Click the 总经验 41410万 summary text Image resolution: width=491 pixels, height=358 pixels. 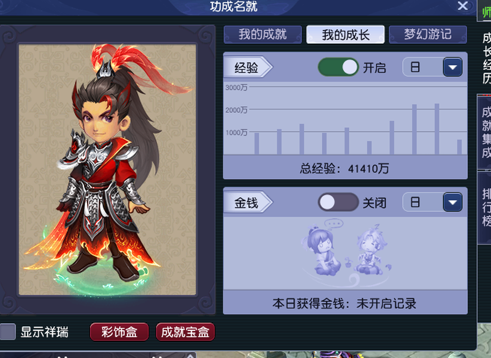tap(344, 169)
